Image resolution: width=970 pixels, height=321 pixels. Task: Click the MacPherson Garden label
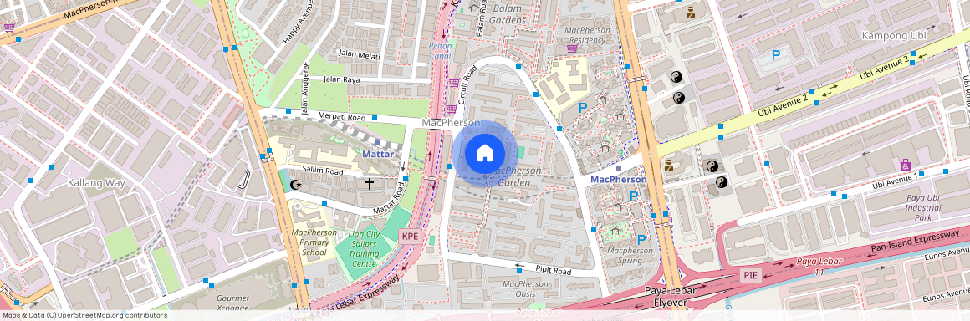[x=515, y=176]
